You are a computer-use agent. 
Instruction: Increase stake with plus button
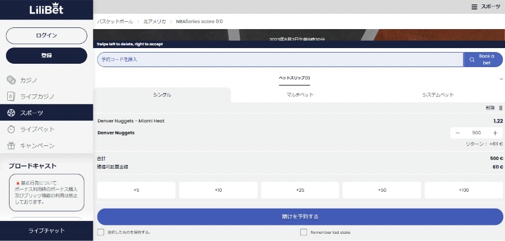[x=495, y=133]
